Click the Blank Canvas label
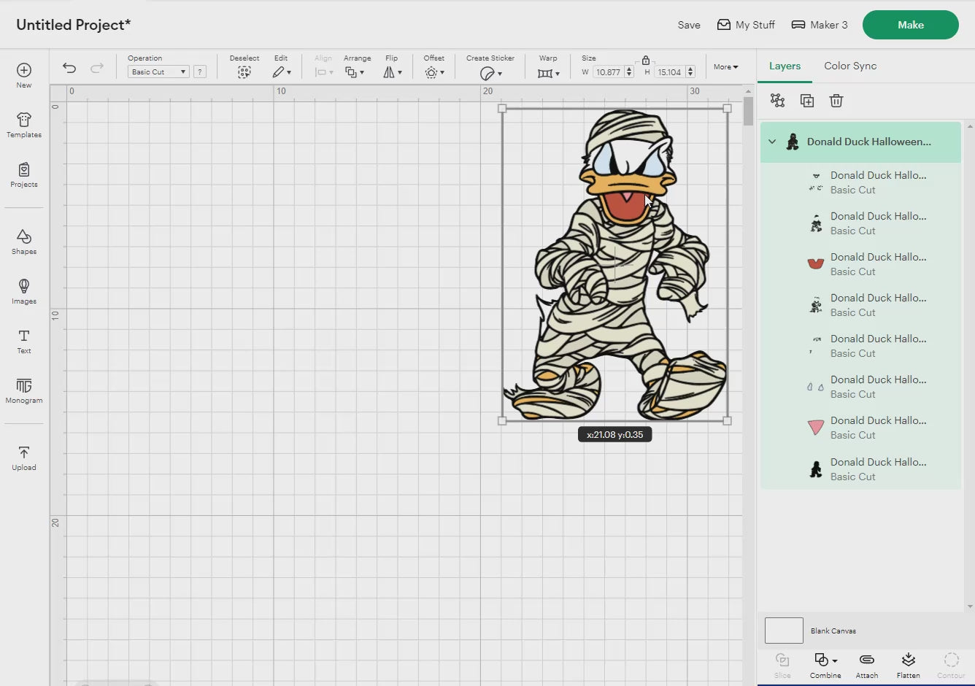The width and height of the screenshot is (975, 686). tap(833, 631)
